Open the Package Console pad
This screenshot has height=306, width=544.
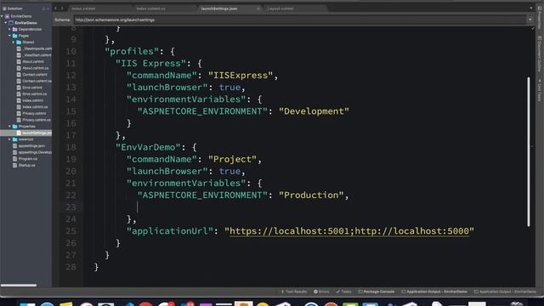(377, 292)
